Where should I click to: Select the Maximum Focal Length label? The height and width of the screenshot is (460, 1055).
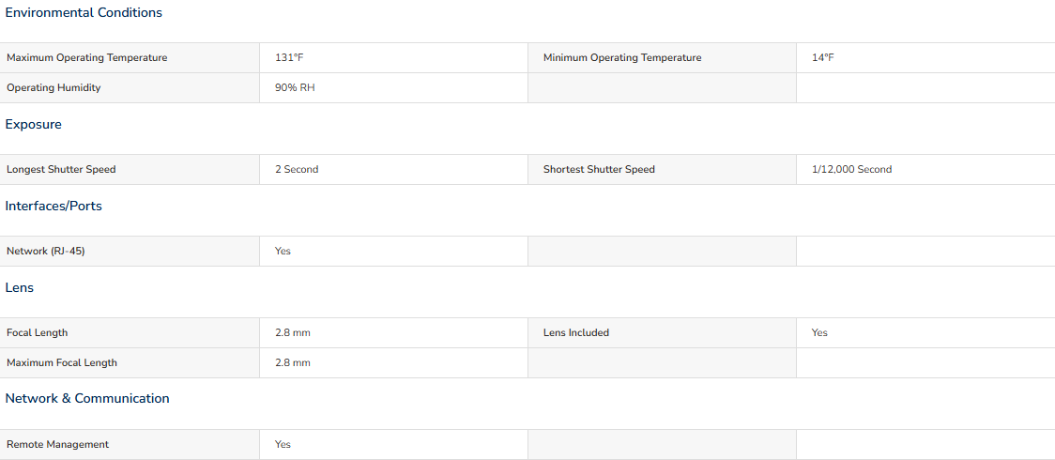(62, 363)
